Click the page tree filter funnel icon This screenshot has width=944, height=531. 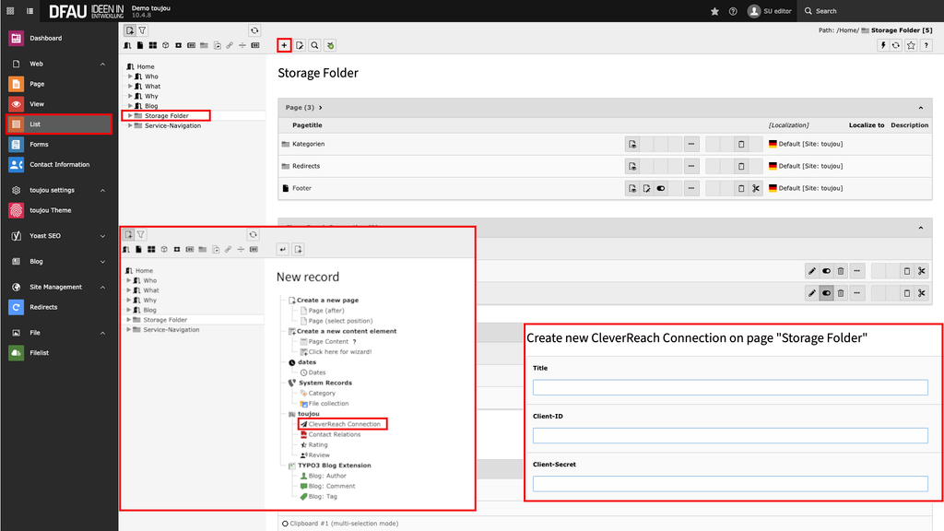coord(143,30)
